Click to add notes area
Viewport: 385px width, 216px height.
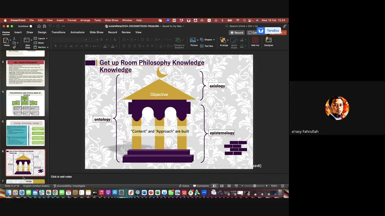61,177
